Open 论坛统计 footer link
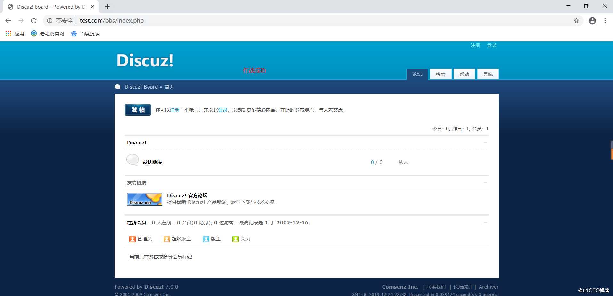Screen dimensions: 613x296 (x=463, y=287)
